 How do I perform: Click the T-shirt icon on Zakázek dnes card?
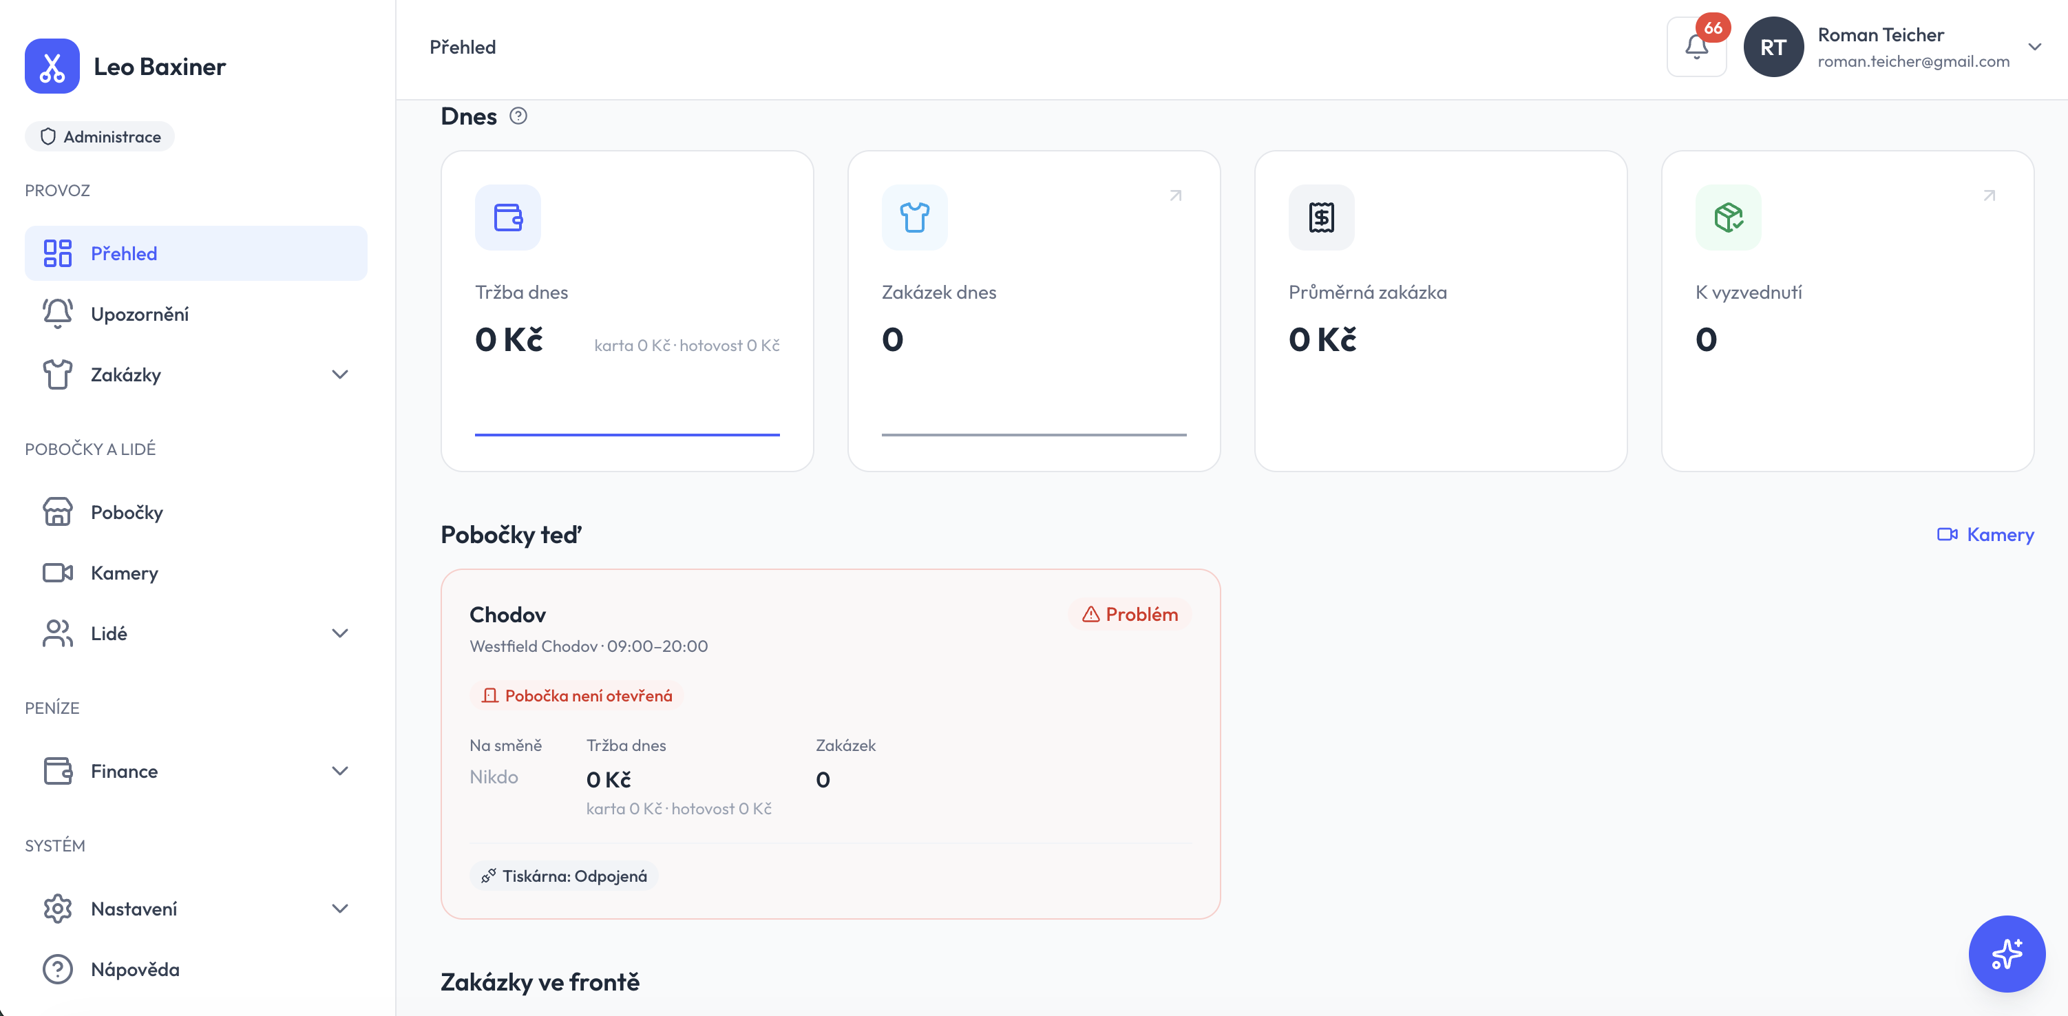point(914,218)
